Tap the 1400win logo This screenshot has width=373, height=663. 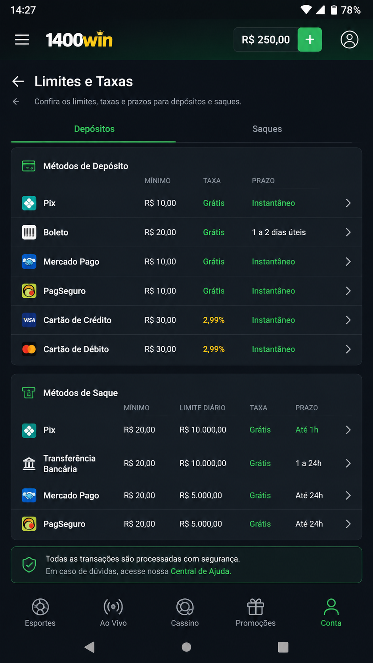(79, 40)
